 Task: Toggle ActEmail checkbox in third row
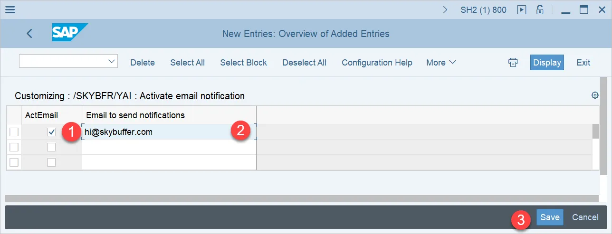51,162
